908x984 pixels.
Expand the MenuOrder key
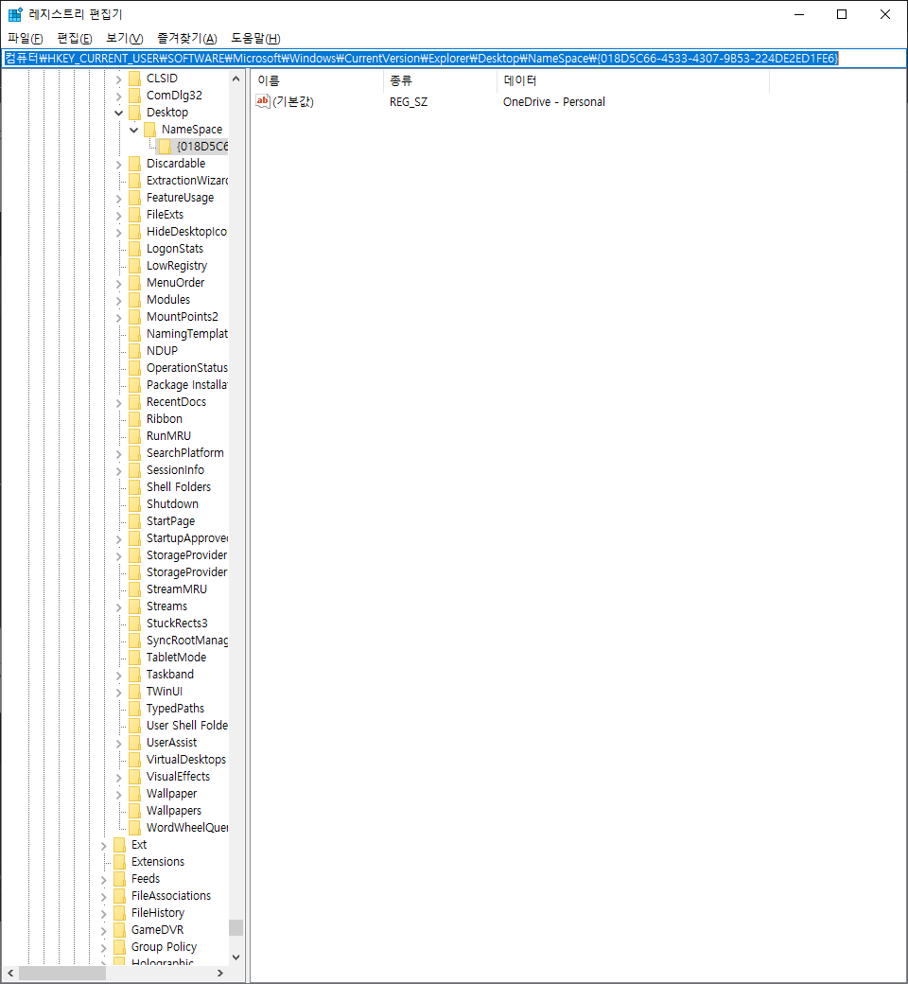point(118,284)
